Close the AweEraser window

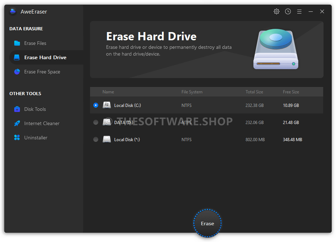coord(322,11)
